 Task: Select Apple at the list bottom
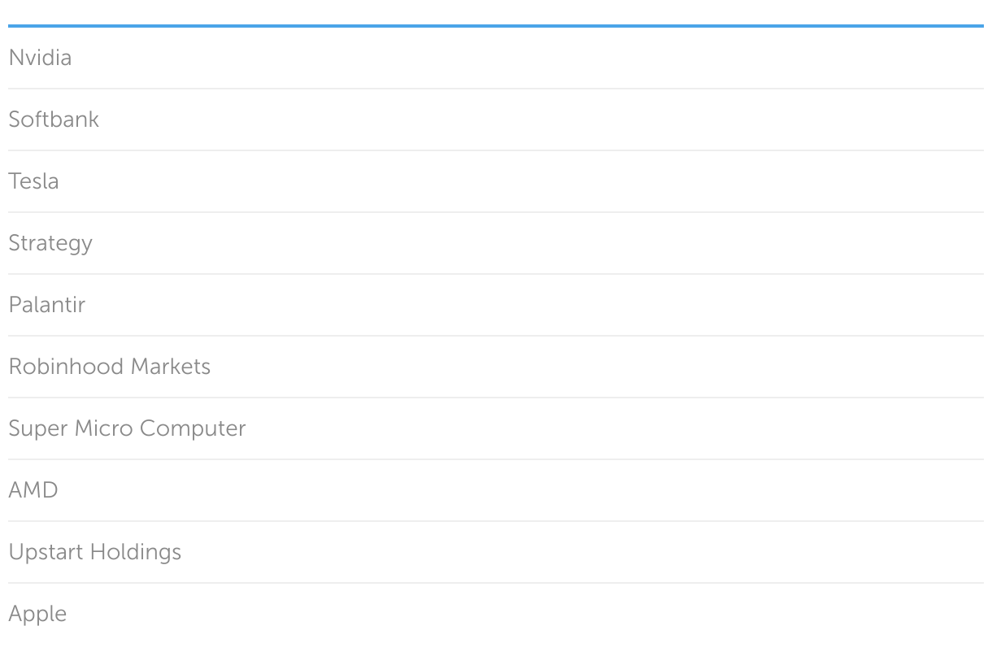click(37, 614)
